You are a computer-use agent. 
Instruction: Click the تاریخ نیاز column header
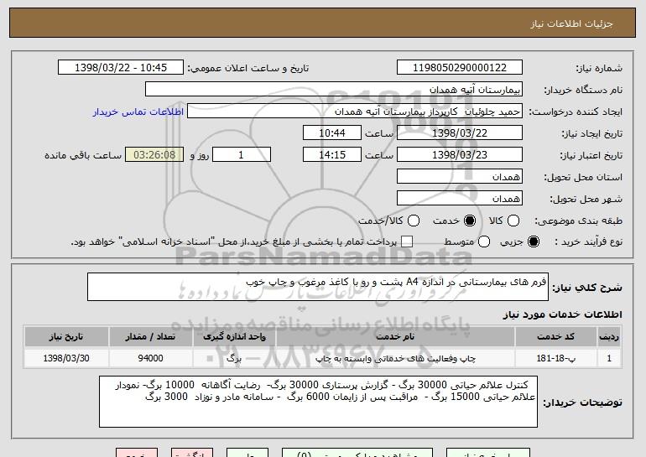tap(66, 337)
